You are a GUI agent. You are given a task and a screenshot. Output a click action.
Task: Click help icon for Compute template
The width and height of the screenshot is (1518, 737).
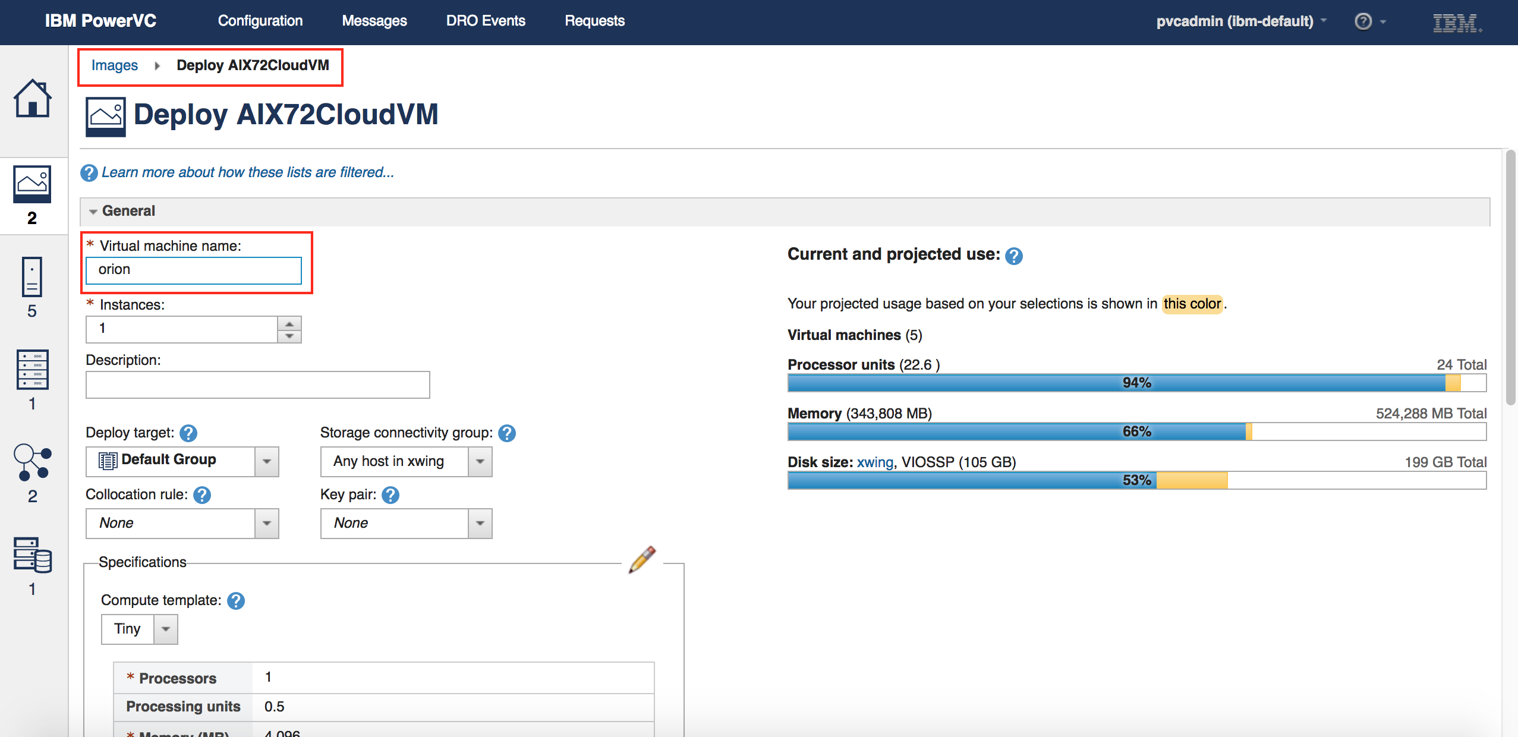click(x=236, y=601)
